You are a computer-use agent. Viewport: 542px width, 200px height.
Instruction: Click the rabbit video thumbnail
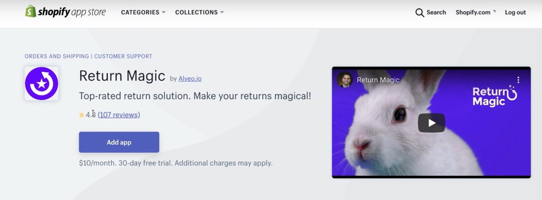tap(431, 122)
